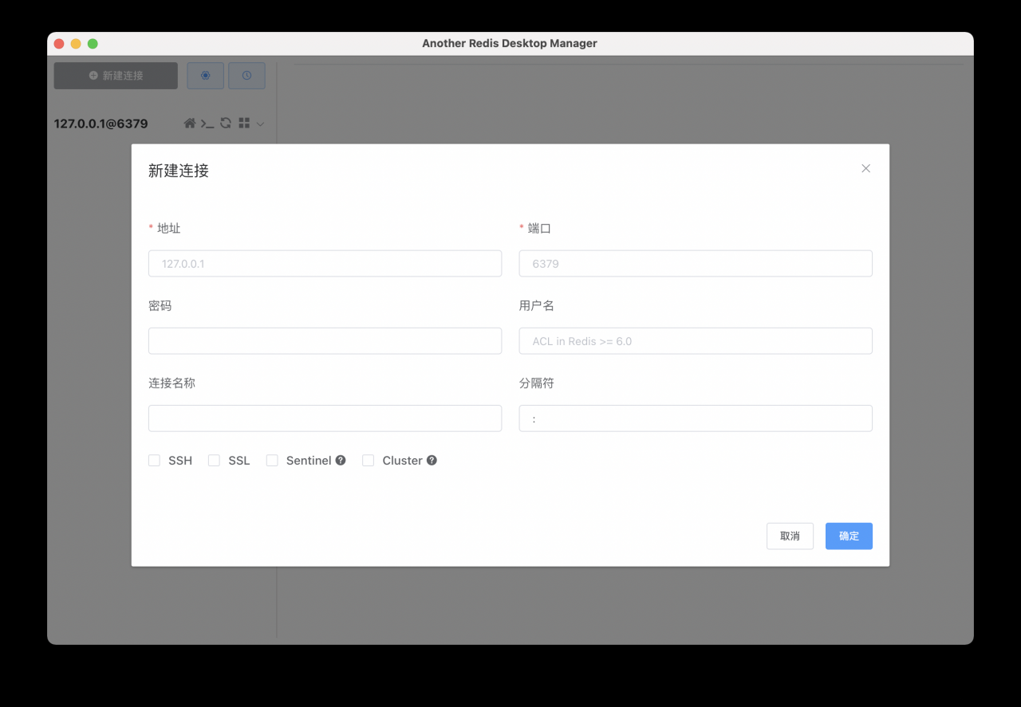Viewport: 1021px width, 707px height.
Task: Click into the 用户名 username field
Action: [696, 341]
